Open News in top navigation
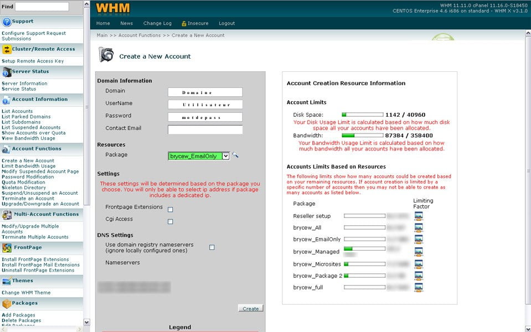This screenshot has width=531, height=332. click(126, 23)
